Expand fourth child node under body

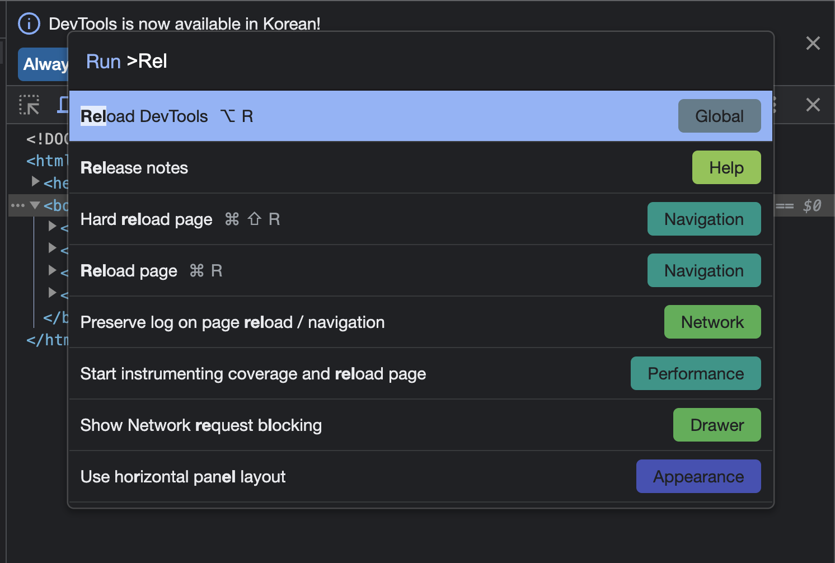52,293
